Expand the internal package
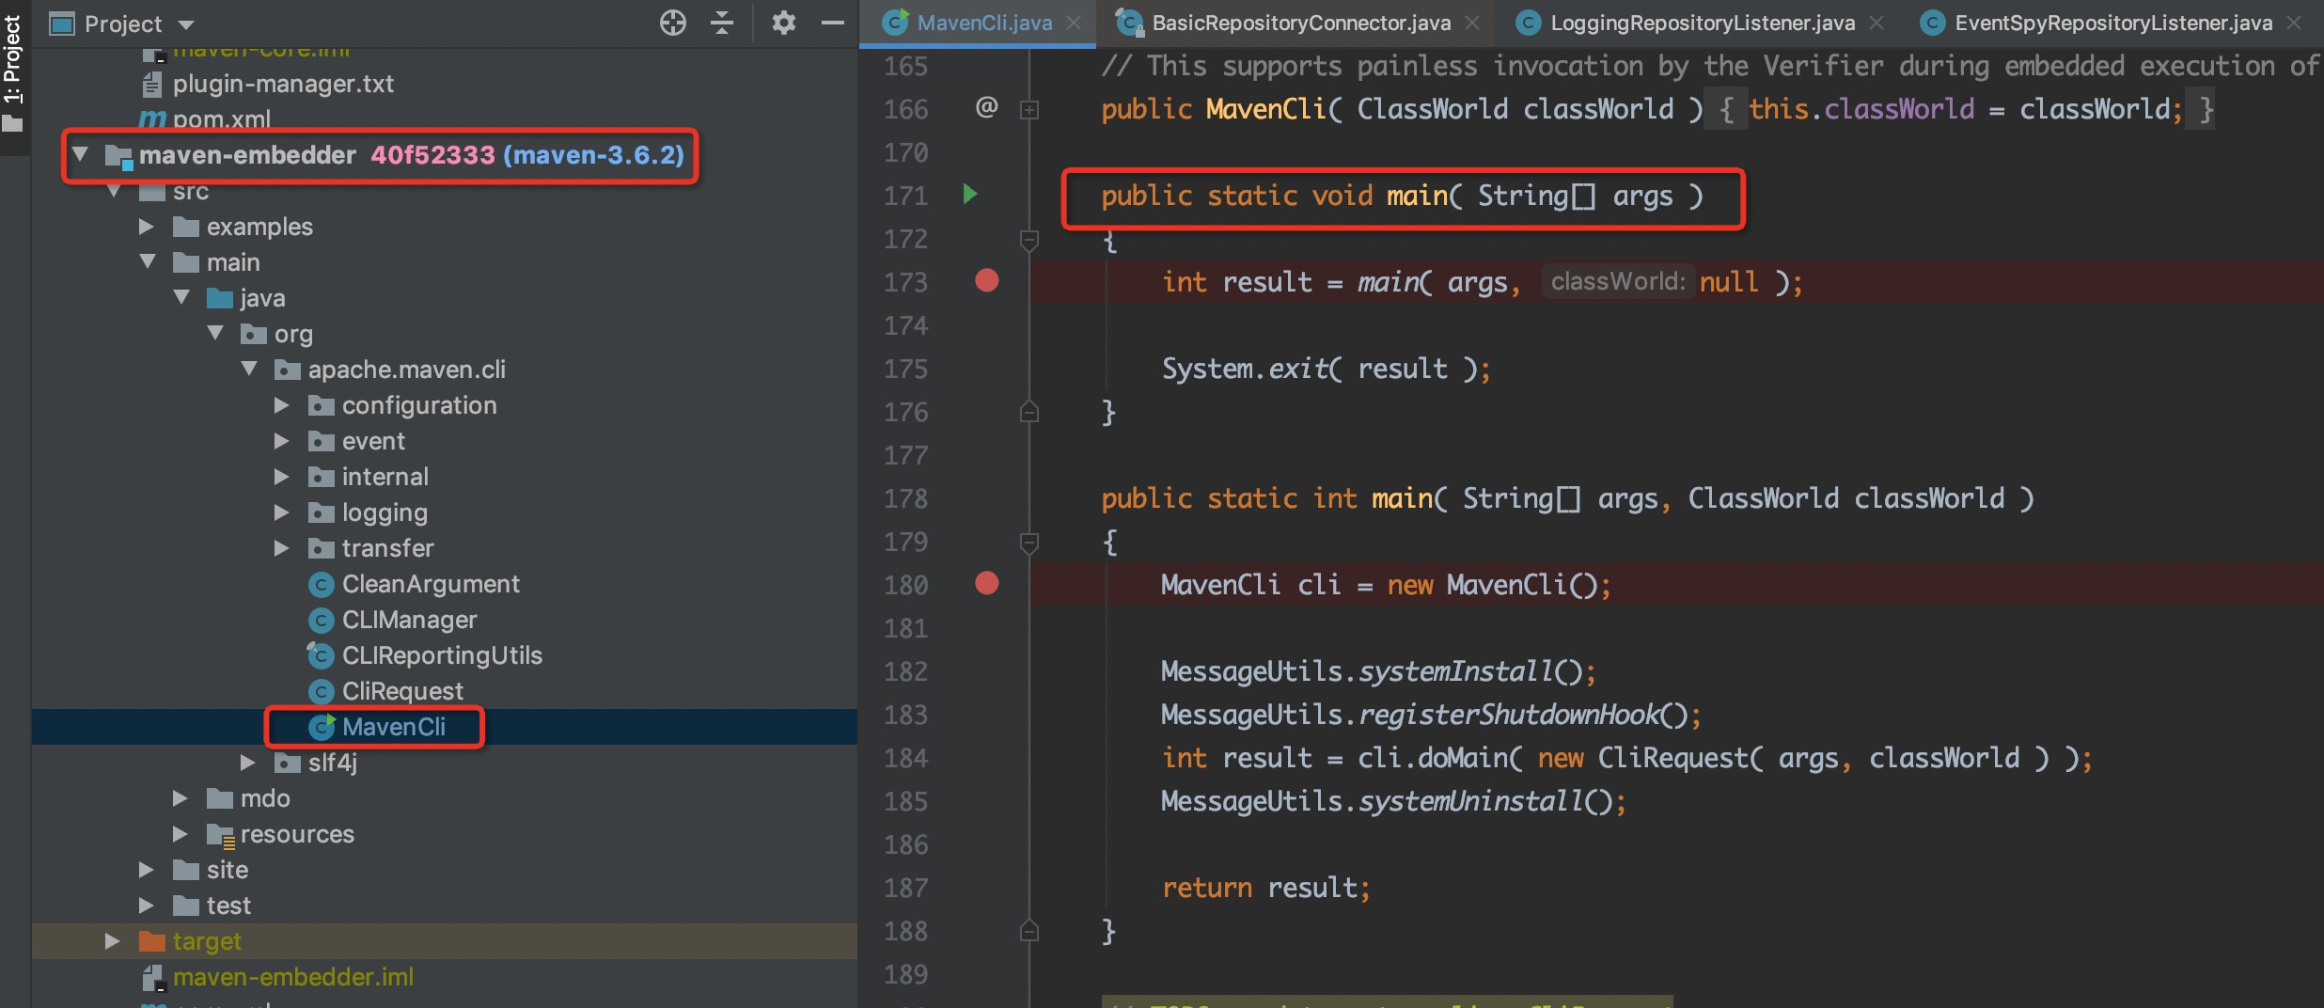 [x=281, y=477]
